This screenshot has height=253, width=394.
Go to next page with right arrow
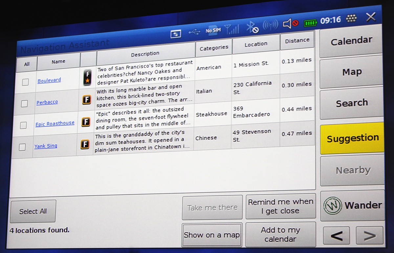click(369, 235)
